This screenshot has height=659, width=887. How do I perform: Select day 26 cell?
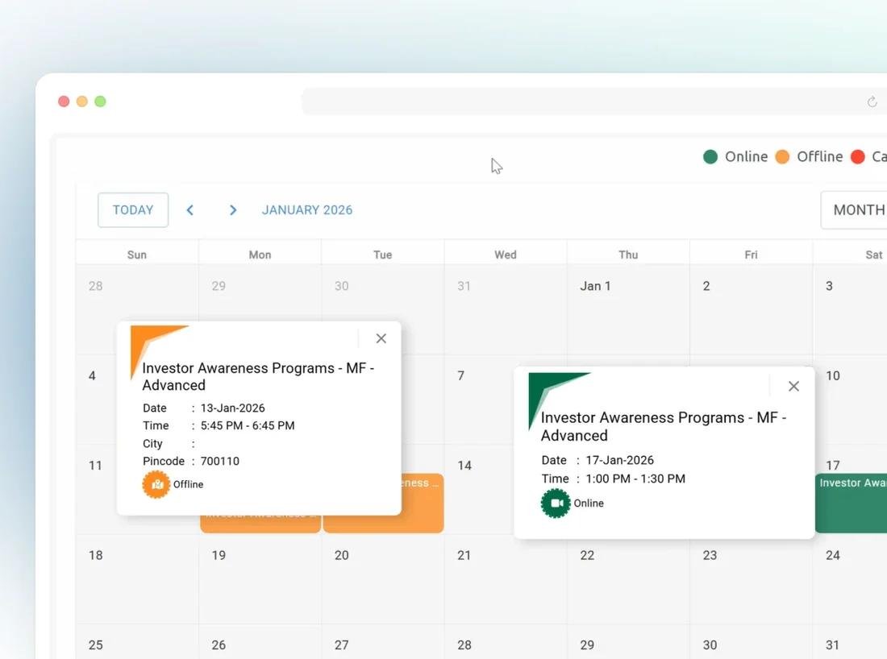coord(260,642)
